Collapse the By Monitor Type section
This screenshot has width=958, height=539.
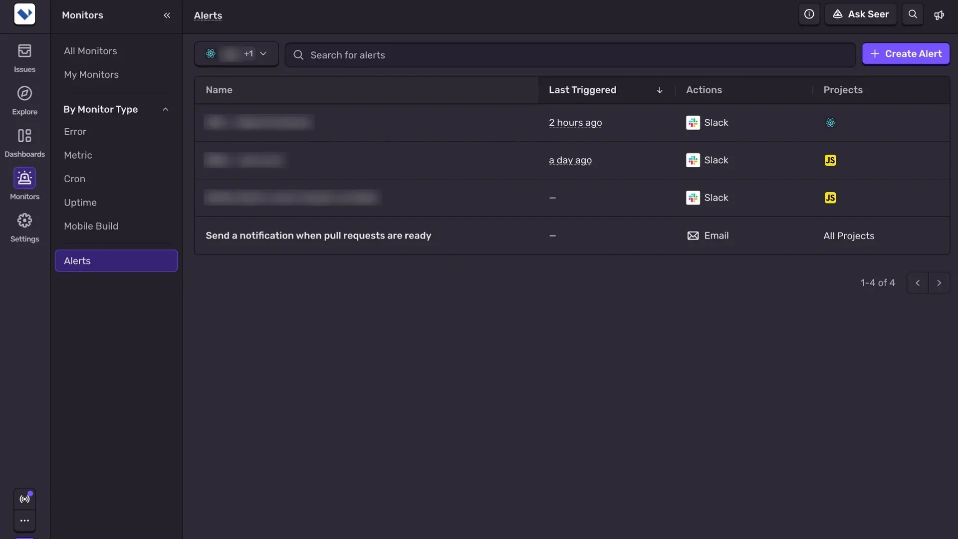165,109
